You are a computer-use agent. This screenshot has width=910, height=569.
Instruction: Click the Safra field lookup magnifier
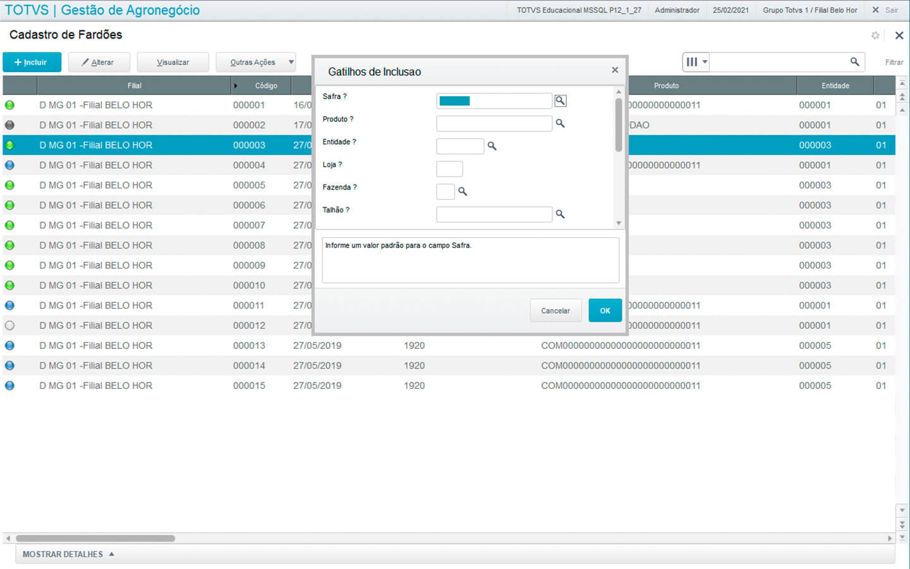point(560,101)
